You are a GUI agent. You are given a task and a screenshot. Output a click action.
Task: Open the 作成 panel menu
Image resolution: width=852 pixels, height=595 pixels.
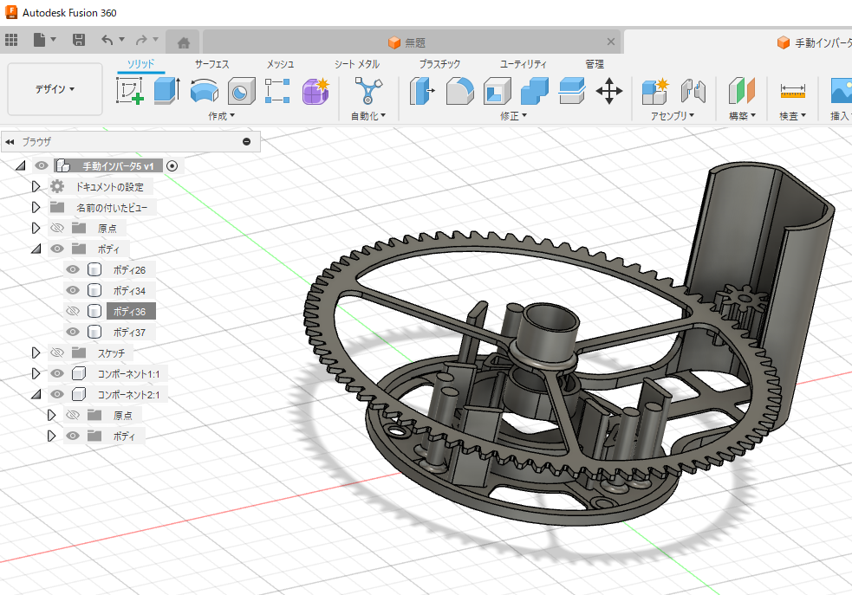pos(221,115)
